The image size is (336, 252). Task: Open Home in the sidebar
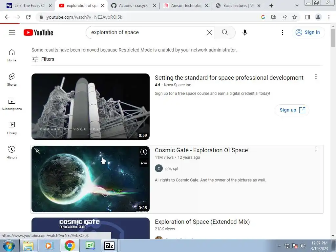click(x=12, y=55)
